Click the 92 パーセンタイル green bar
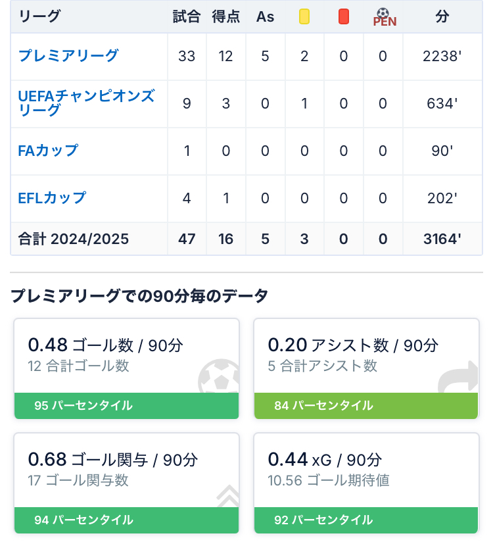 366,520
